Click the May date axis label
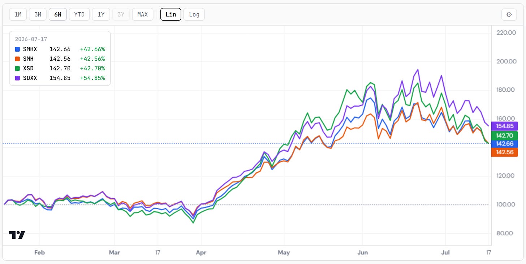The width and height of the screenshot is (526, 264). coord(284,253)
